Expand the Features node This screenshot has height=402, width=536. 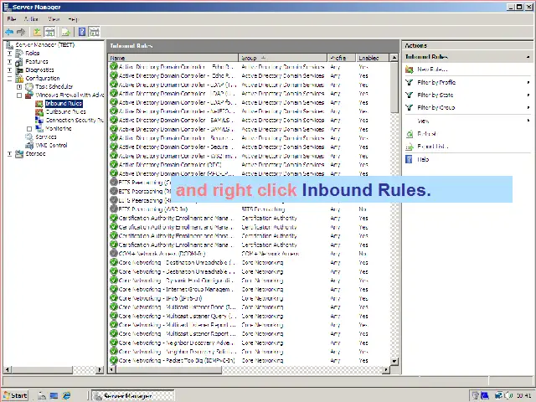click(9, 62)
